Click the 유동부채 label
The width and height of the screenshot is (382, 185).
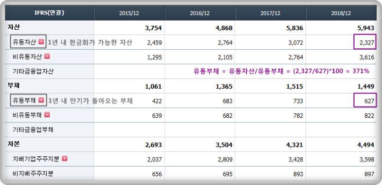click(x=24, y=100)
